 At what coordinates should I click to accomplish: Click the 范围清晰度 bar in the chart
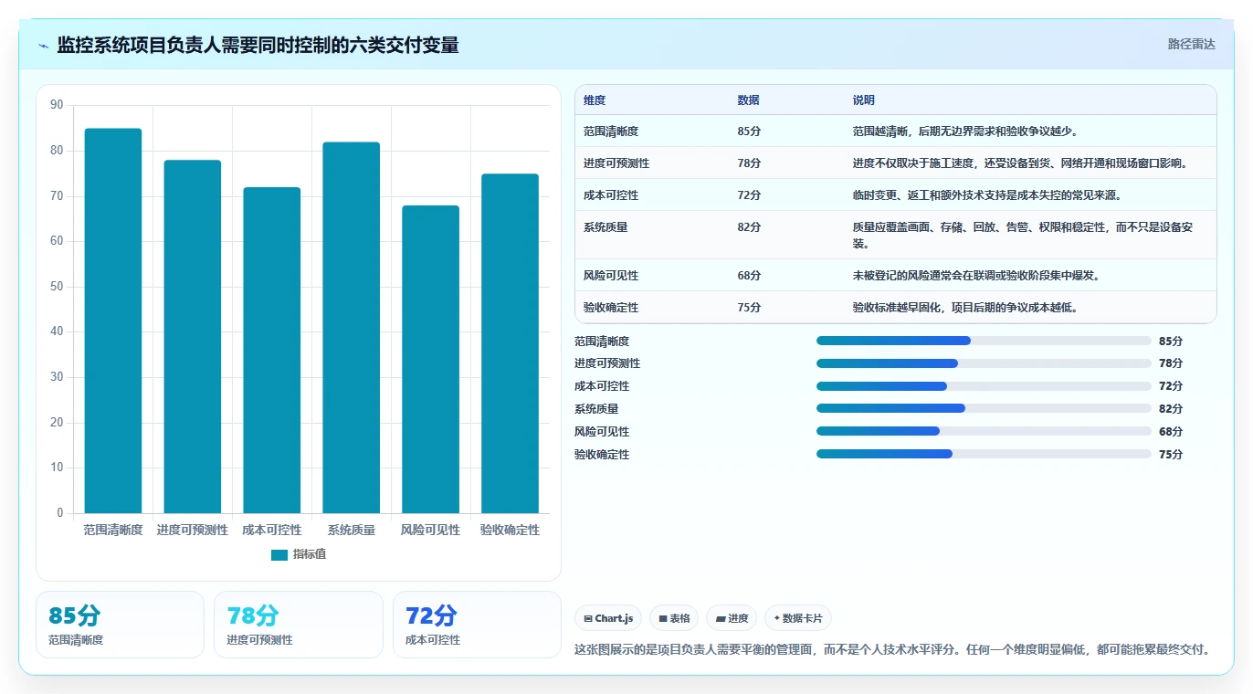(x=113, y=321)
